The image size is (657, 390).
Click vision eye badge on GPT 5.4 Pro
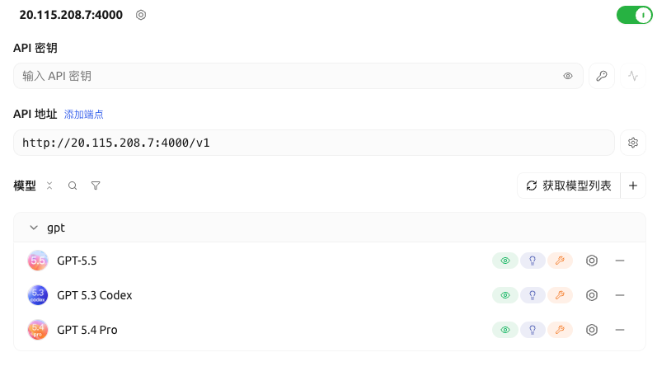505,330
